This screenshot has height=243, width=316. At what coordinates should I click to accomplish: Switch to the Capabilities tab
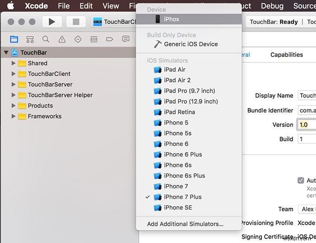[287, 54]
